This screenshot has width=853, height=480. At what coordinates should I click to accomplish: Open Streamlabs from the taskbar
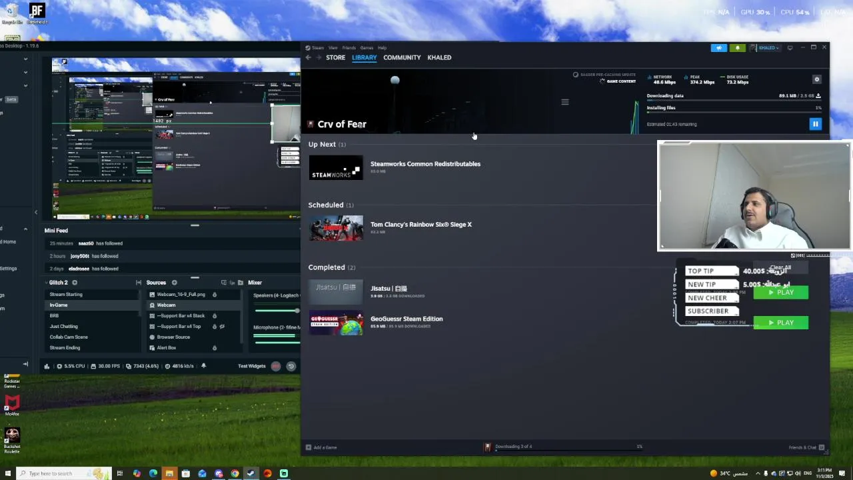tap(284, 473)
